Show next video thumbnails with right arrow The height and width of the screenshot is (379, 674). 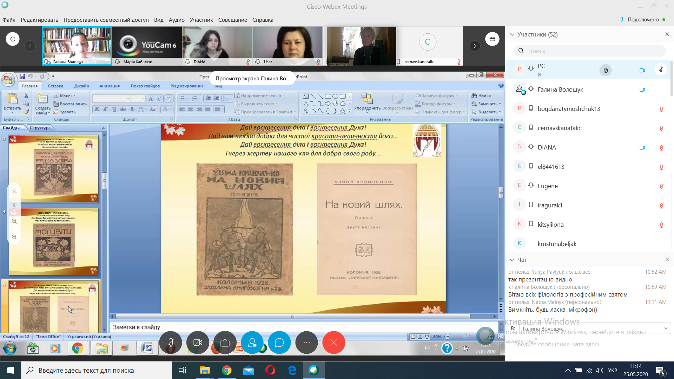pos(475,46)
